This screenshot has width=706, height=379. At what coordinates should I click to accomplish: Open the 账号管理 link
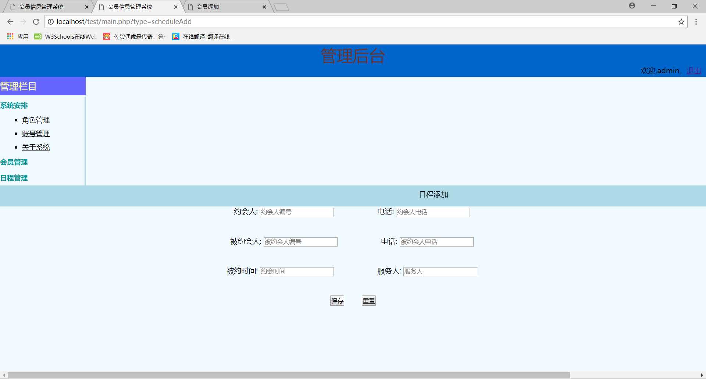(36, 134)
